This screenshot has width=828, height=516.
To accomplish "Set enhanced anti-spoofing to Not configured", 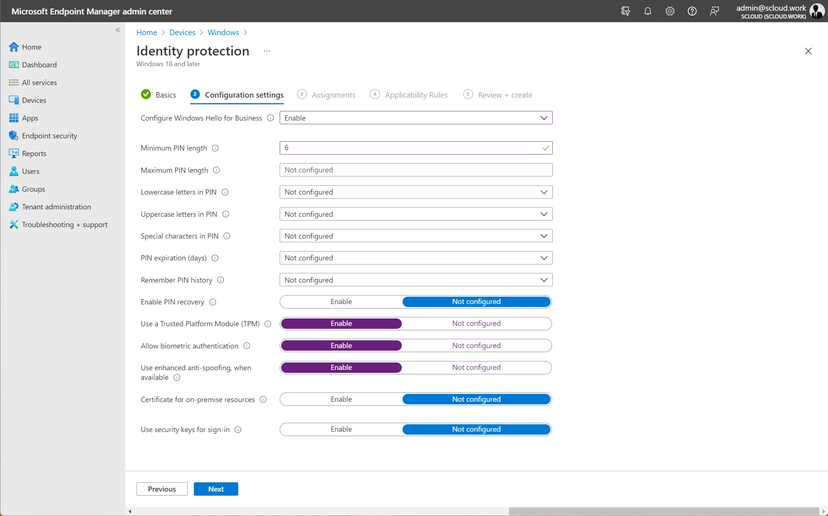I will click(x=477, y=368).
